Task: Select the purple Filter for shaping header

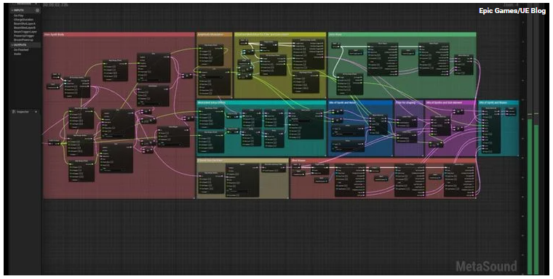Action: (409, 102)
